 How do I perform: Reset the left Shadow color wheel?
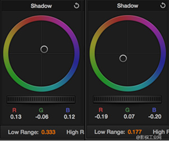click(x=76, y=6)
